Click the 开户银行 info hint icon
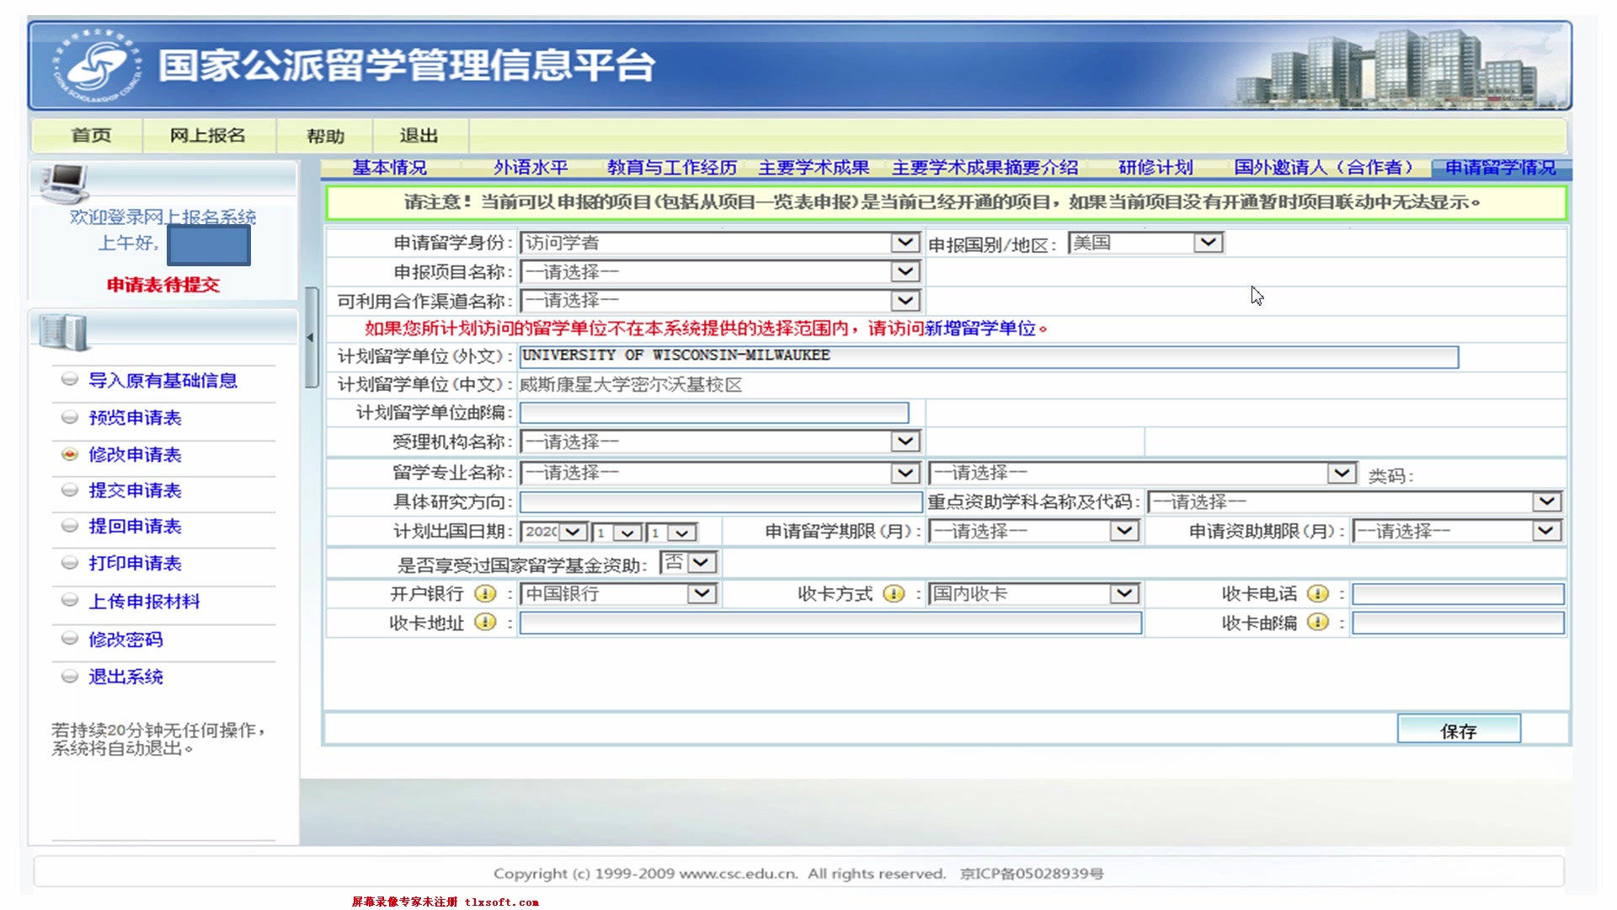Screen dimensions: 1617x910 (x=485, y=593)
